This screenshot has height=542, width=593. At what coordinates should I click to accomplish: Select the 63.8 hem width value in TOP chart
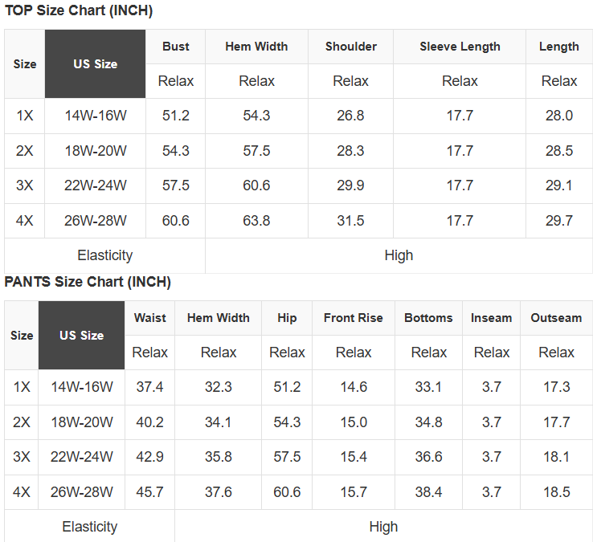click(x=256, y=221)
